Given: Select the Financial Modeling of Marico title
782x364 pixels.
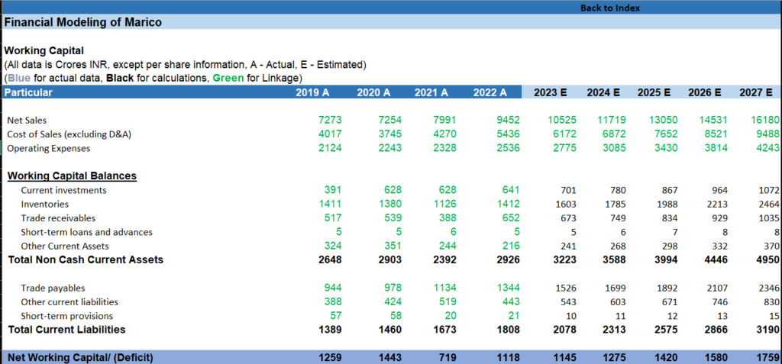Looking at the screenshot, I should click(x=82, y=22).
